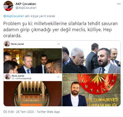Click the AKP Çocukları profile avatar
Screen dimensions: 123x117
(8, 6)
